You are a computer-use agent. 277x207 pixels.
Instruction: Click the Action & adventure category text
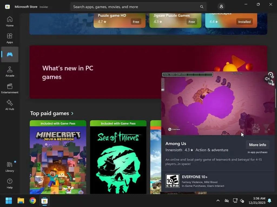click(x=212, y=150)
